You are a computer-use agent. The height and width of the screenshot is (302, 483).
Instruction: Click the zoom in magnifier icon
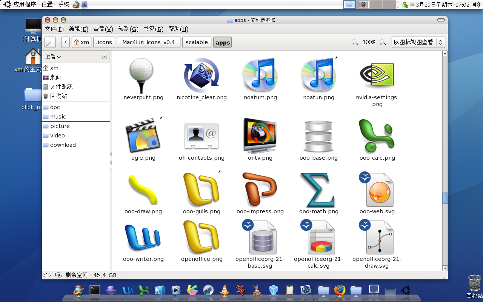click(382, 42)
